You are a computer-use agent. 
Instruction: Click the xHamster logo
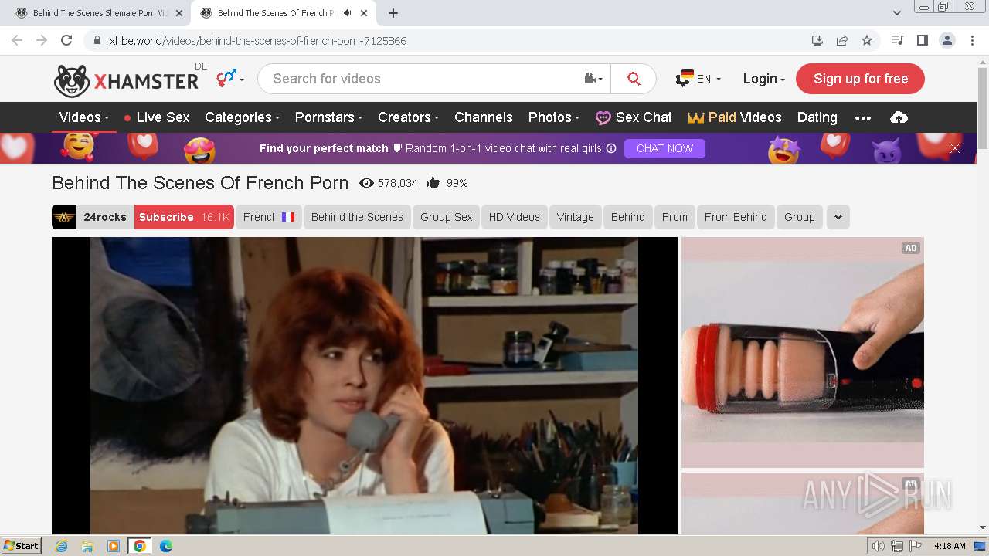(x=126, y=80)
